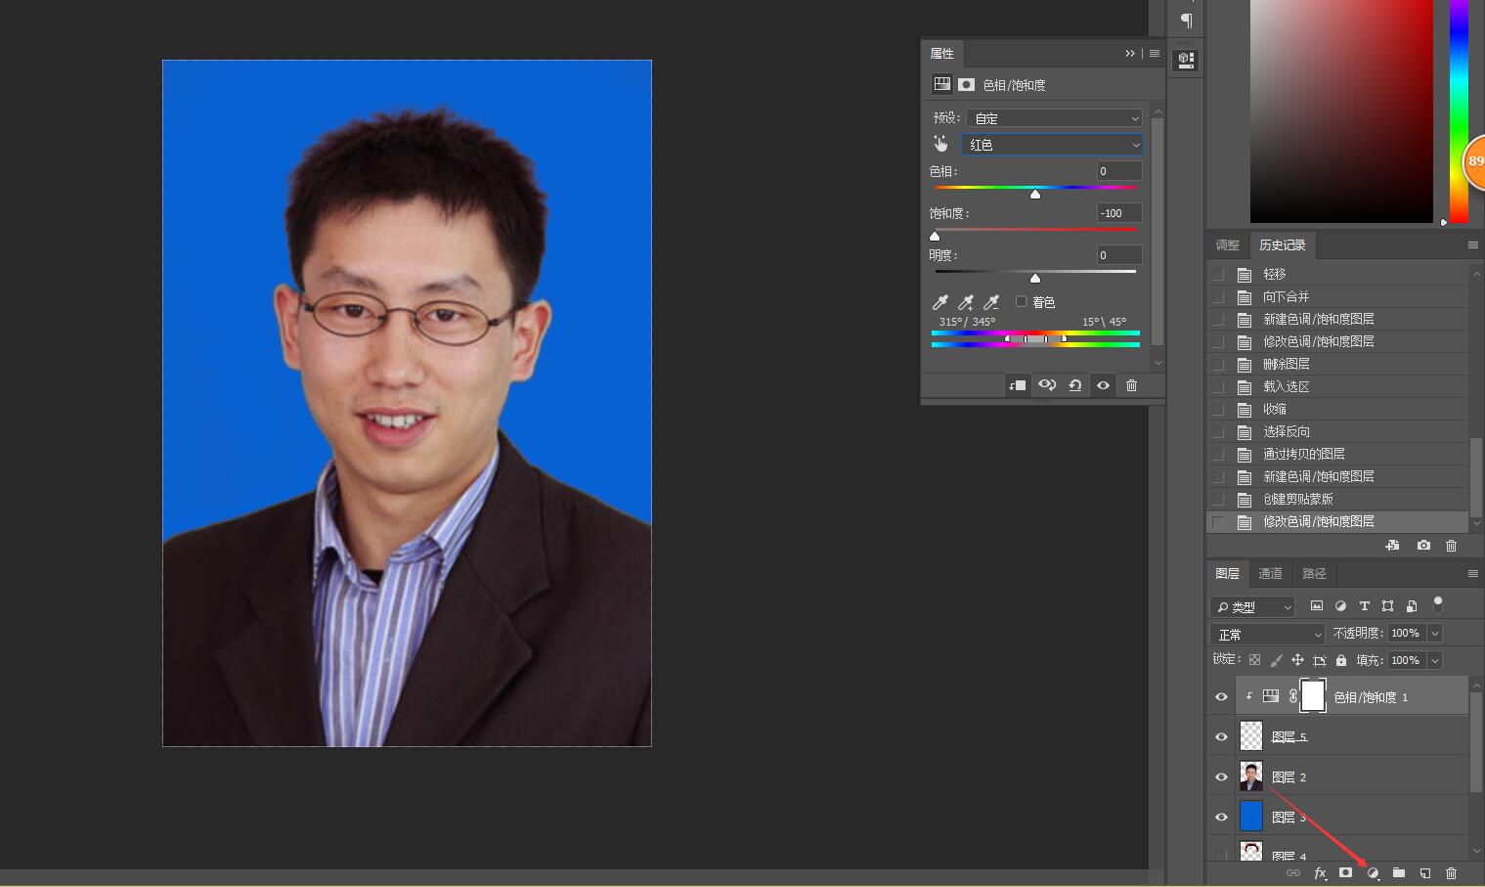
Task: Enable the 着色 colorize checkbox
Action: tap(1021, 301)
